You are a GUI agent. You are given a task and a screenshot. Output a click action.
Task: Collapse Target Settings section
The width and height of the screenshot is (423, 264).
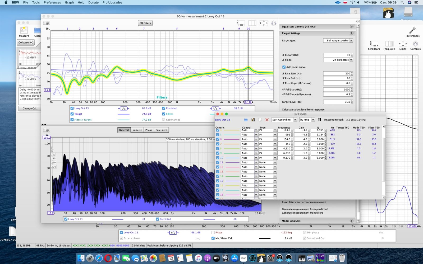352,33
